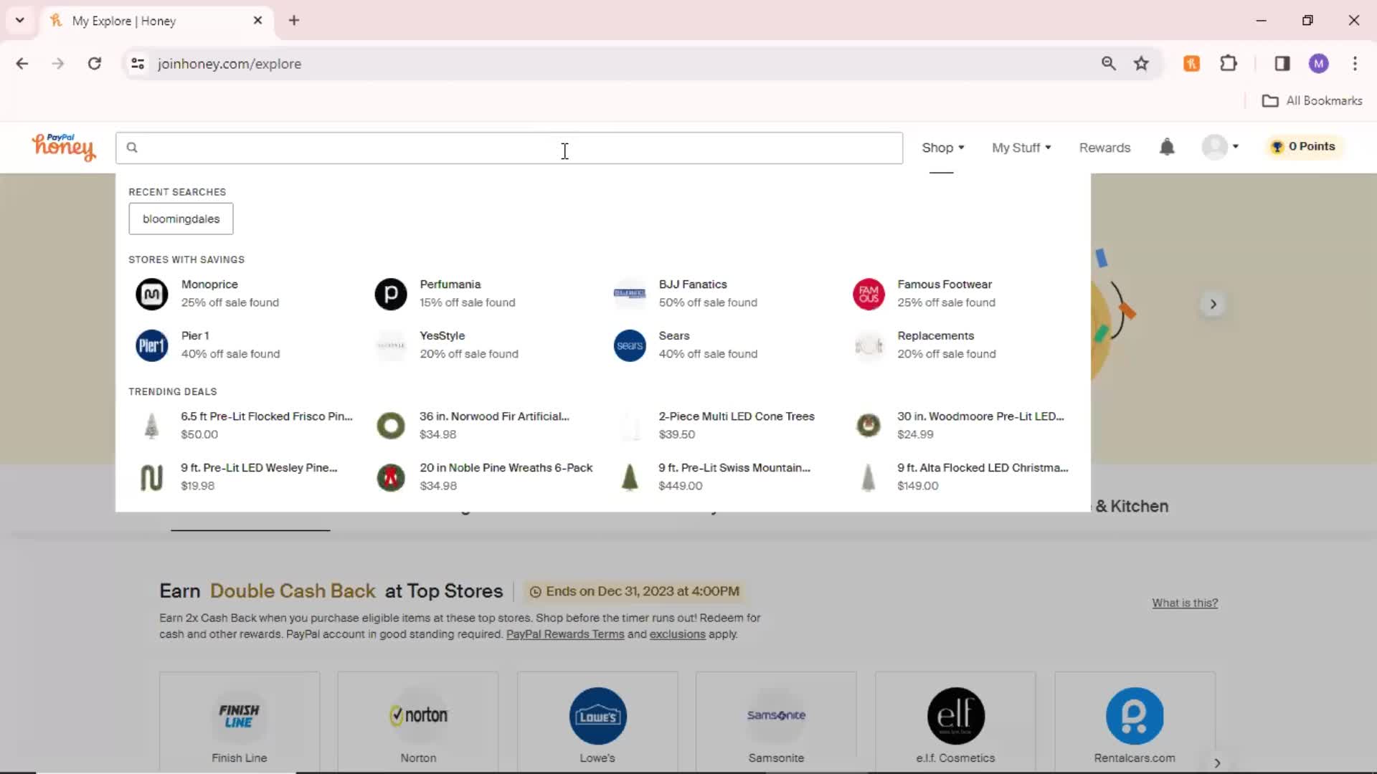The height and width of the screenshot is (774, 1377).
Task: Click Perfumania 15% off sale found
Action: (468, 302)
